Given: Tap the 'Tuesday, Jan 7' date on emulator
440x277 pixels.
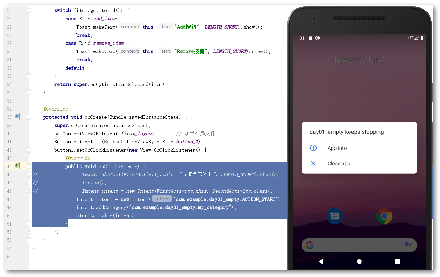Looking at the screenshot, I should (359, 60).
